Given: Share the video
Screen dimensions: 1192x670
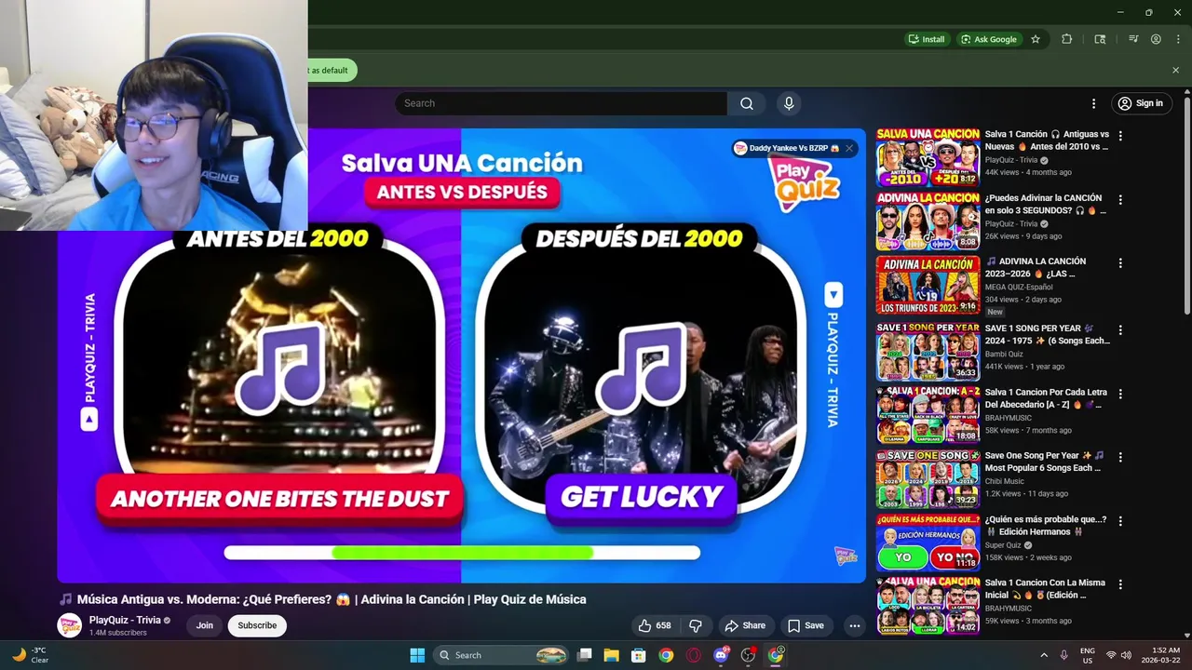Looking at the screenshot, I should [x=745, y=625].
